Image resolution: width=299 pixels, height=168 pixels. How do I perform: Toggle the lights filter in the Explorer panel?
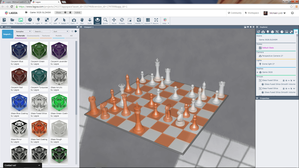click(x=268, y=32)
